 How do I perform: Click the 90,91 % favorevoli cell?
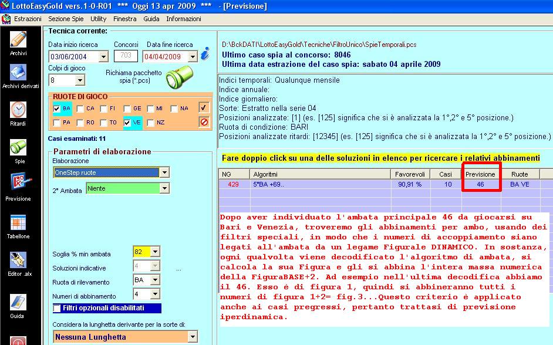coord(410,184)
